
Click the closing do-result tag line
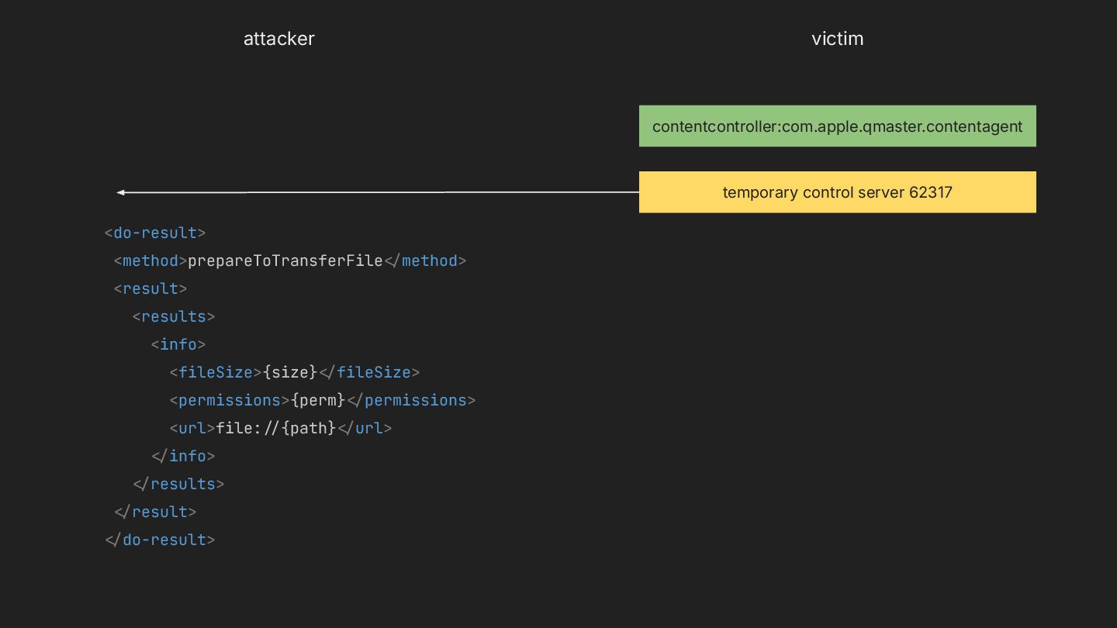click(x=160, y=540)
